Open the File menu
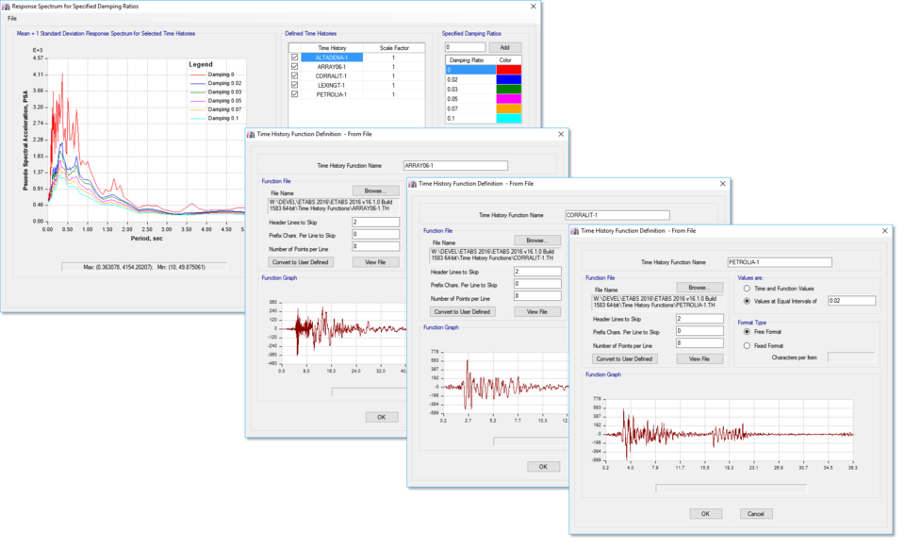Viewport: 905px width, 548px height. (x=12, y=19)
